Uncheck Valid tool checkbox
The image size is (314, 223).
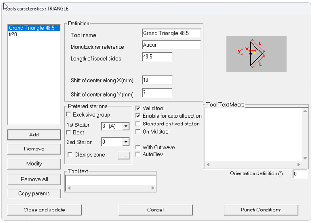pyautogui.click(x=138, y=108)
